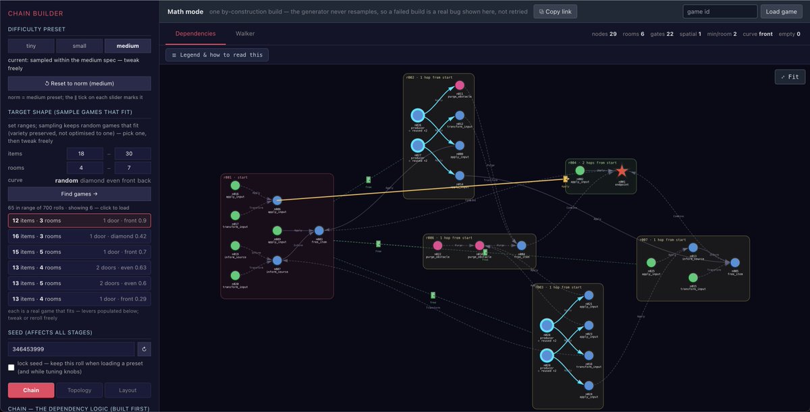Image resolution: width=810 pixels, height=412 pixels.
Task: Click the items minimum field showing 18
Action: 85,154
